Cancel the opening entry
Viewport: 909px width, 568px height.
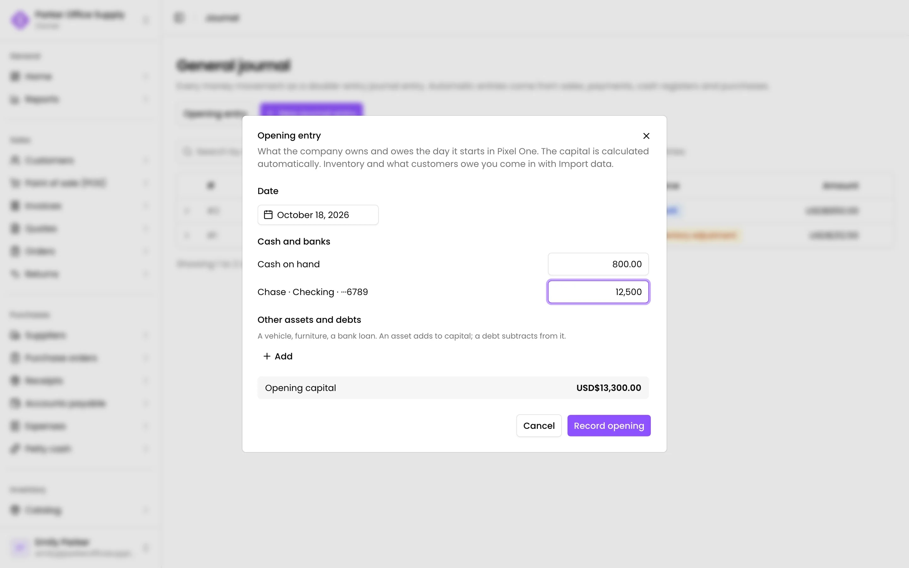539,426
